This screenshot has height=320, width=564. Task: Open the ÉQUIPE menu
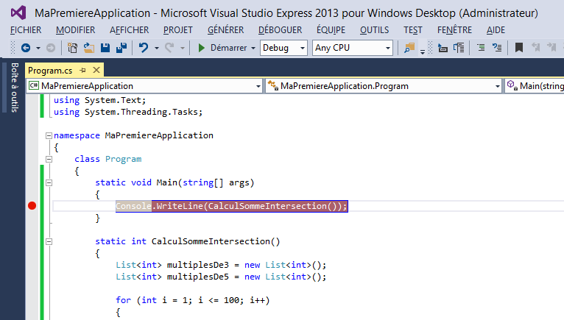pyautogui.click(x=331, y=30)
